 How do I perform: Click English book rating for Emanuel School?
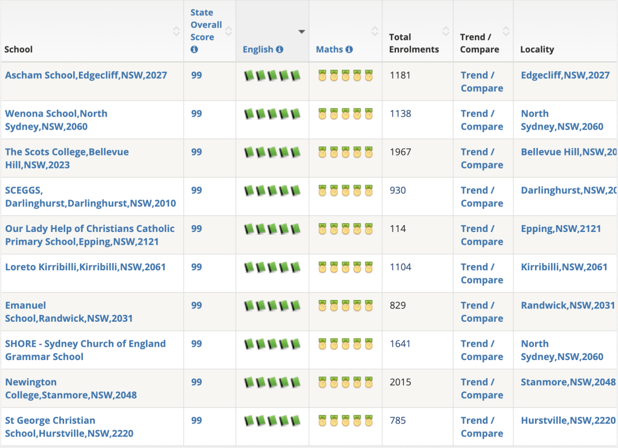coord(272,306)
